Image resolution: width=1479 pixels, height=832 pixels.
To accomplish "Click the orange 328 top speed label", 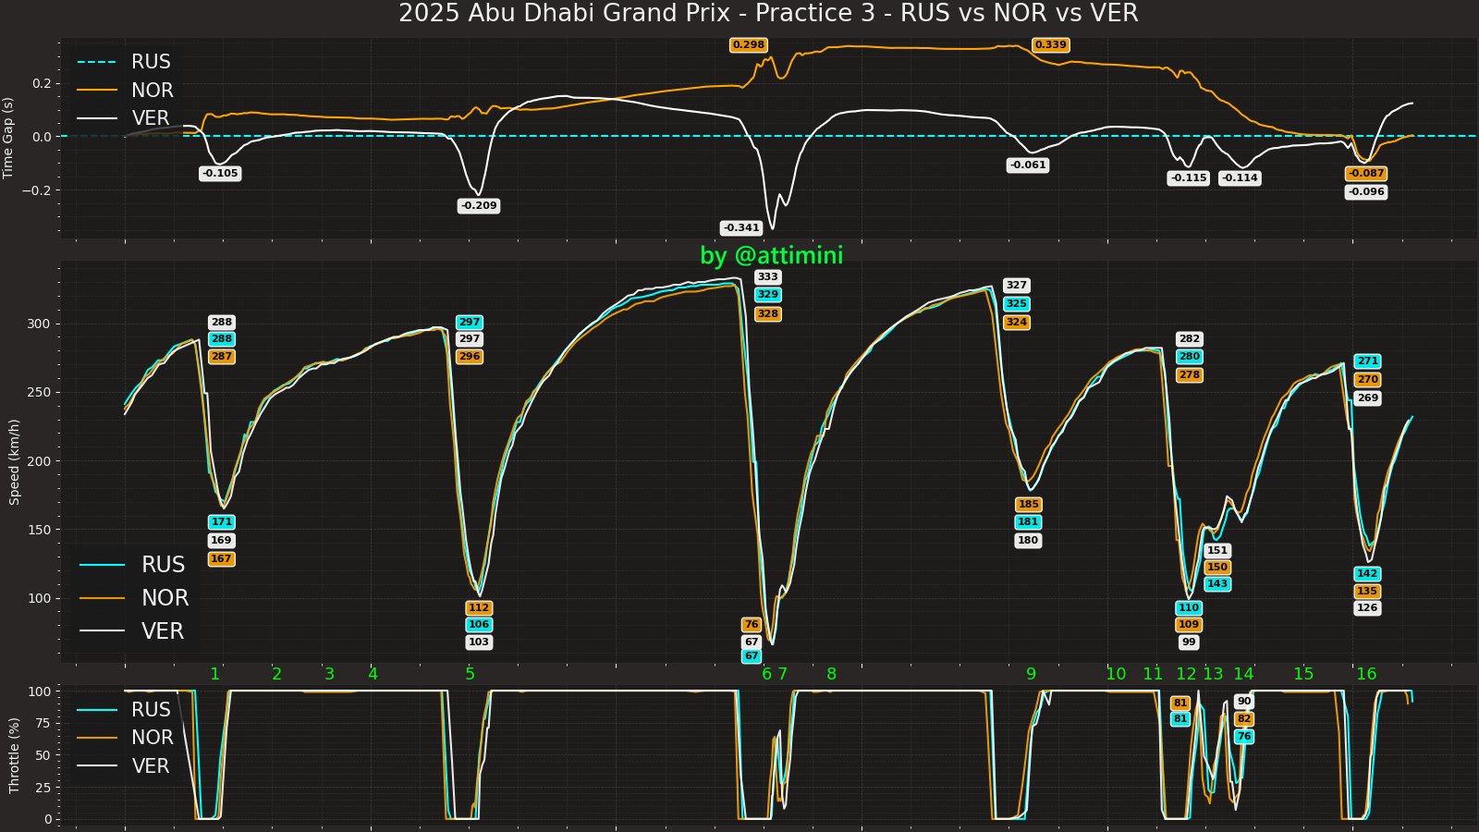I will click(x=767, y=314).
